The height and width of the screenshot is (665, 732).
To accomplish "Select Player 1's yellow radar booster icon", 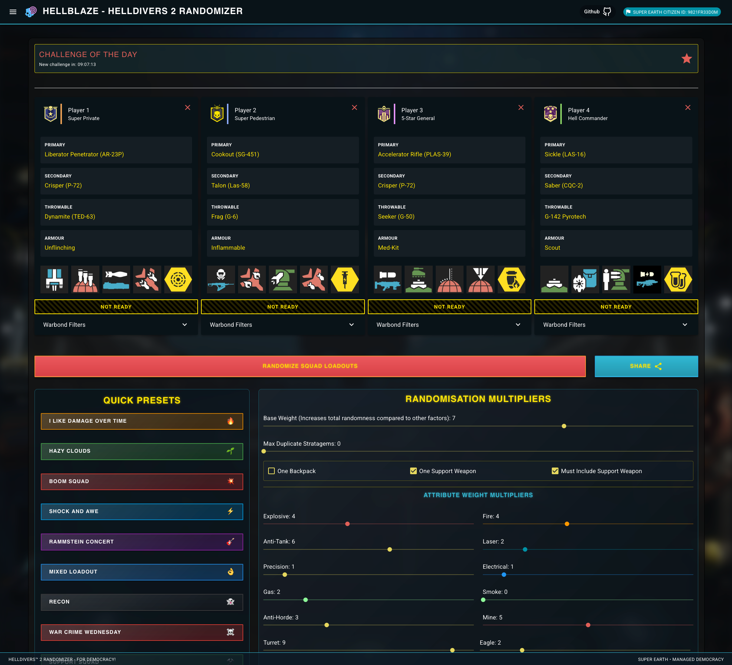I will (178, 279).
